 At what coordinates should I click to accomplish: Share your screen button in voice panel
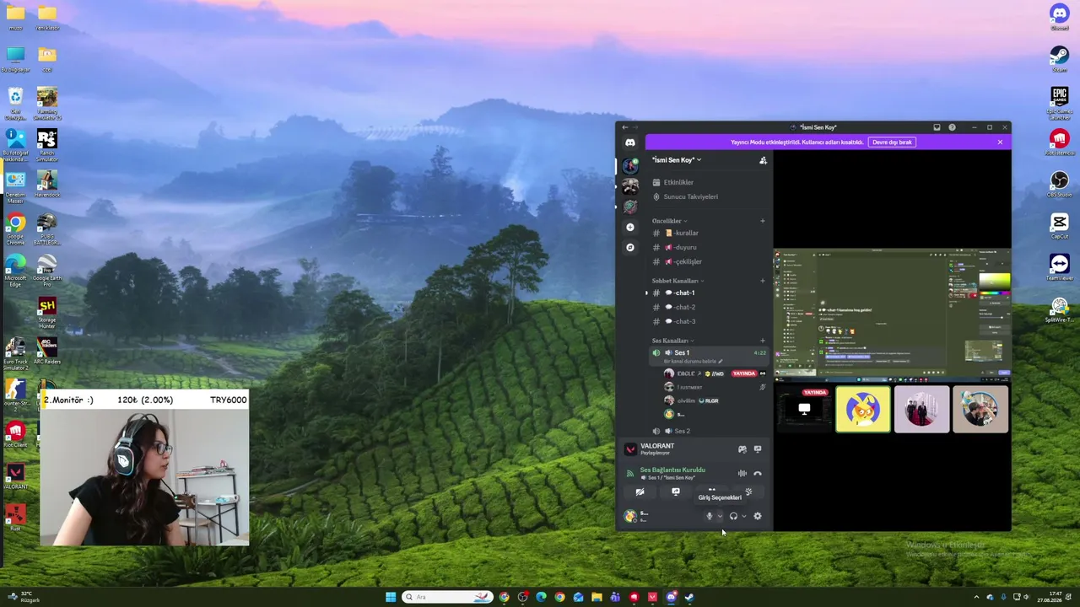(x=676, y=492)
